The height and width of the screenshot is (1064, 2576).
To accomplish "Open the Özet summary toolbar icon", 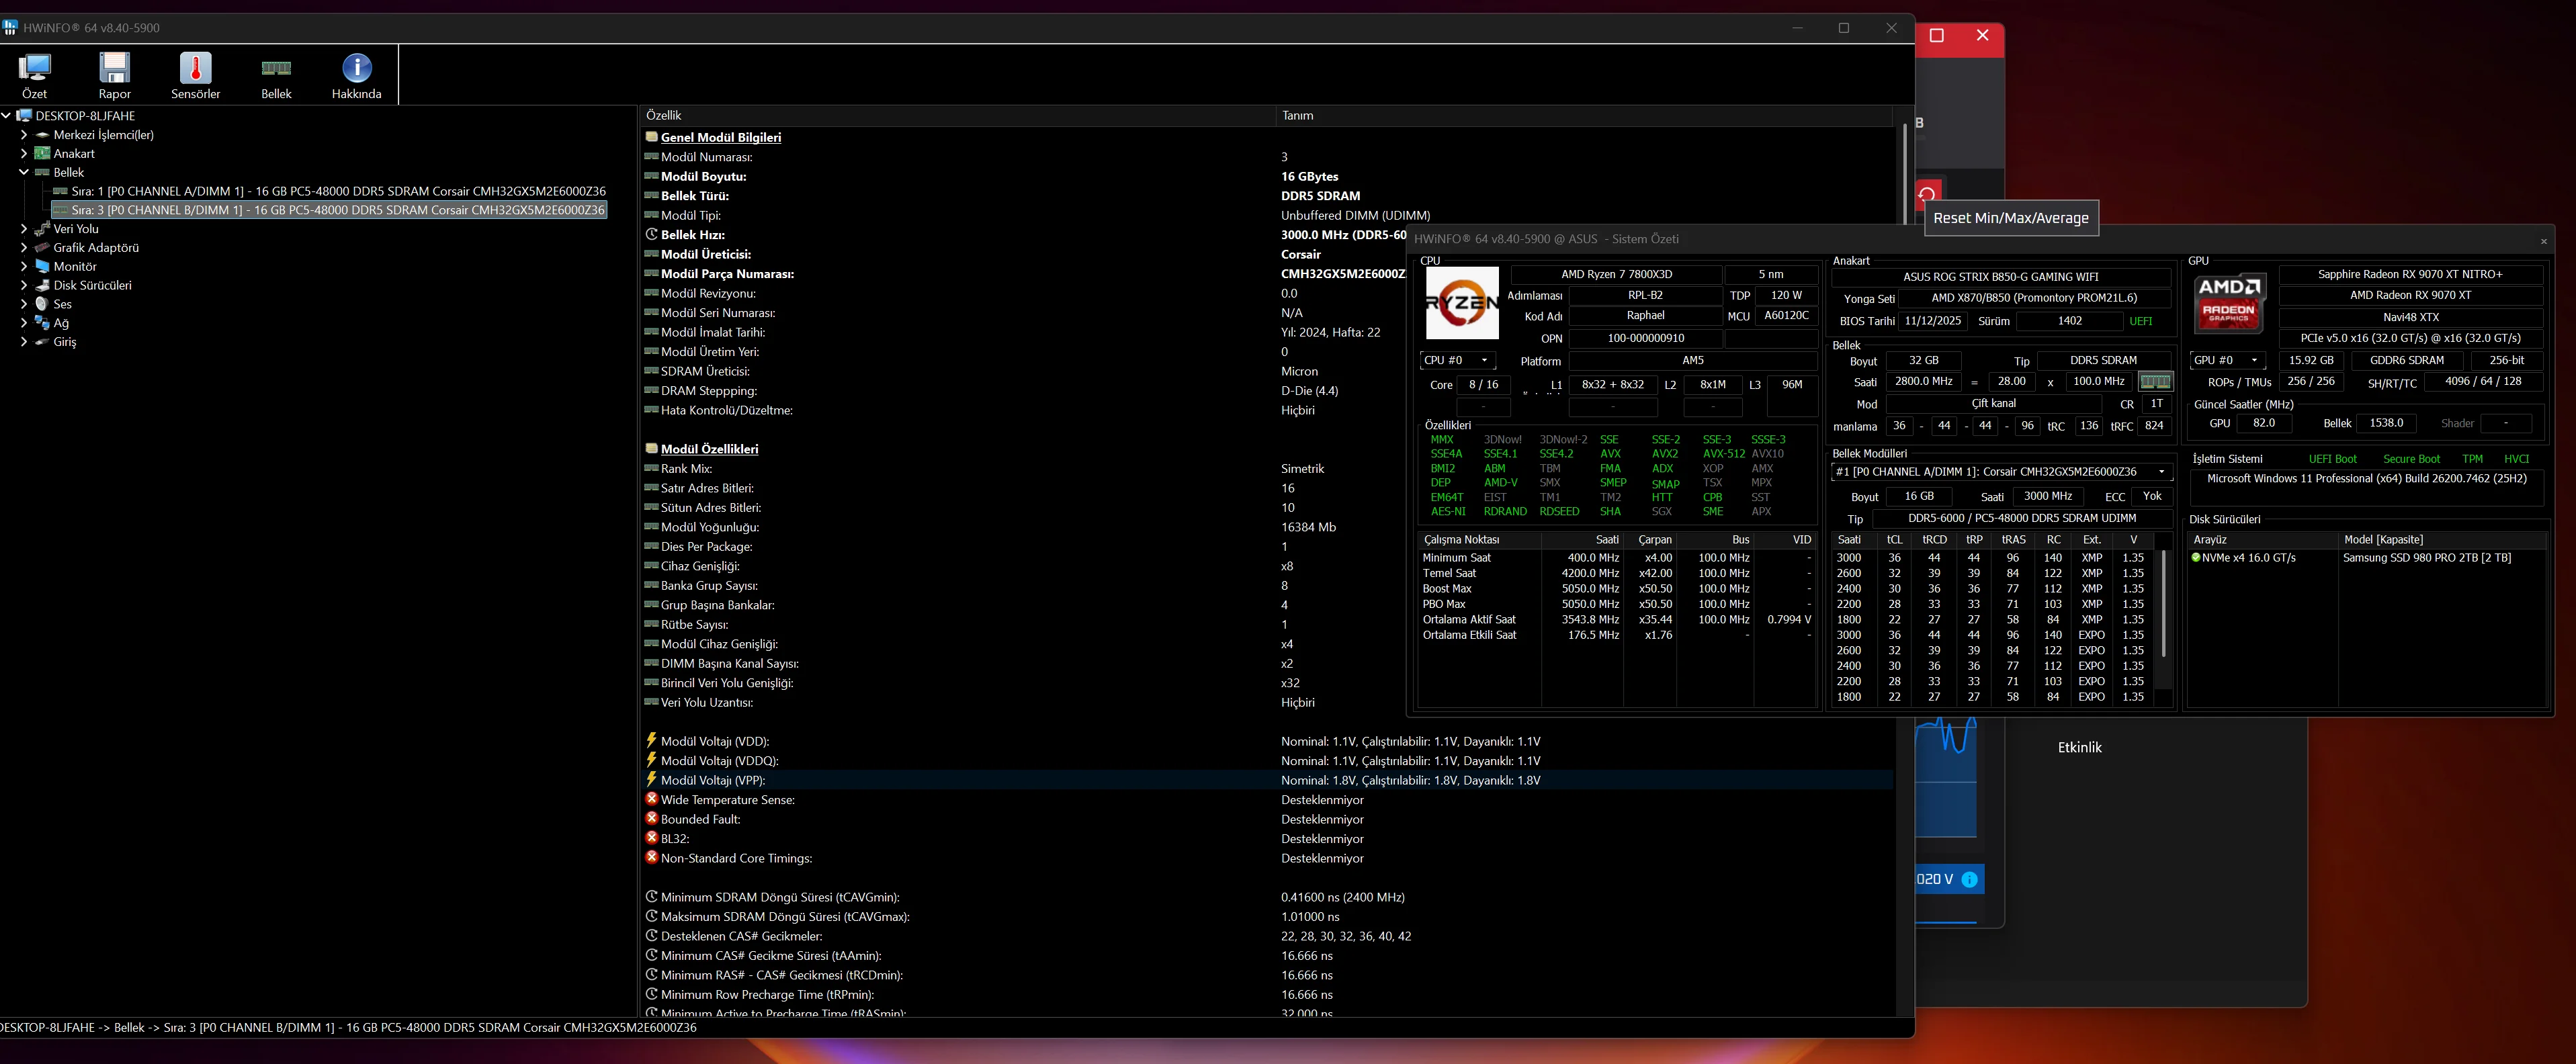I will [34, 69].
